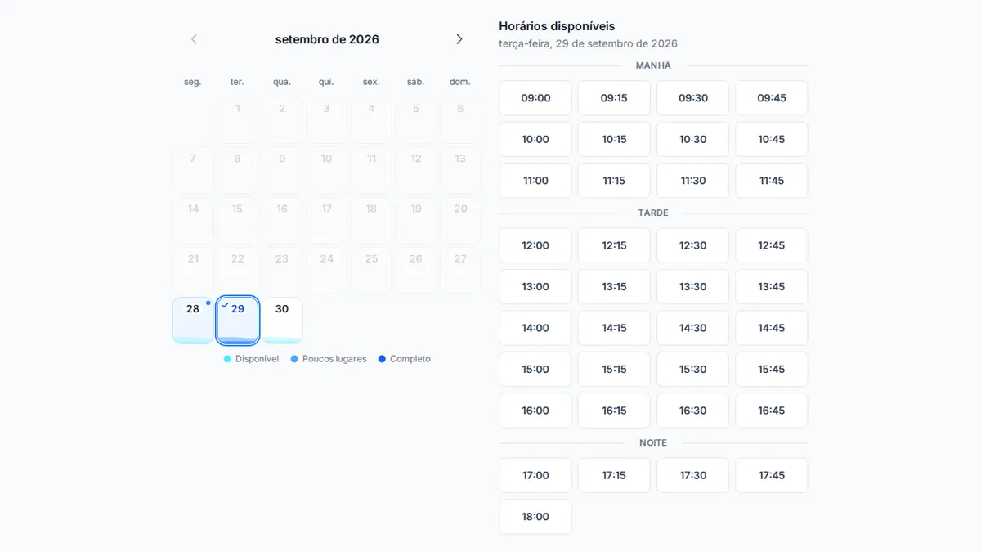Book the 17:00 evening slot
Viewport: 981px width, 552px height.
(535, 475)
